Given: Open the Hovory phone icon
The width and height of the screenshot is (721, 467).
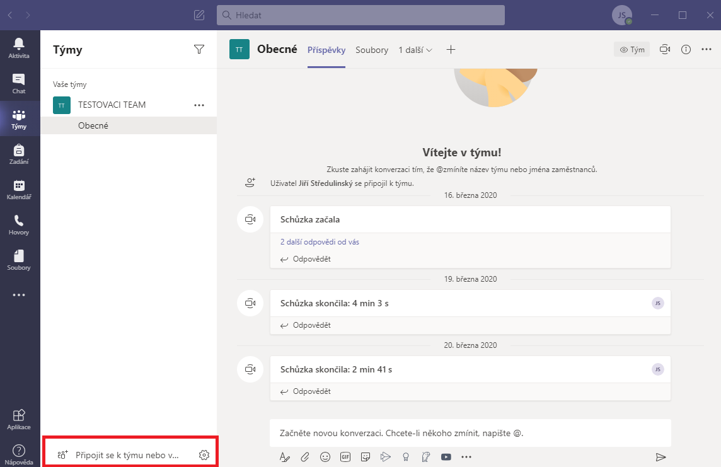Looking at the screenshot, I should coord(19,224).
